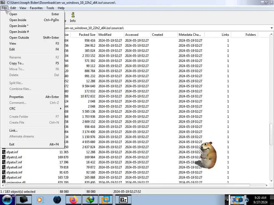Click the horizontal scrollbar thumb
Screen dimensions: 274x205
tap(128, 185)
